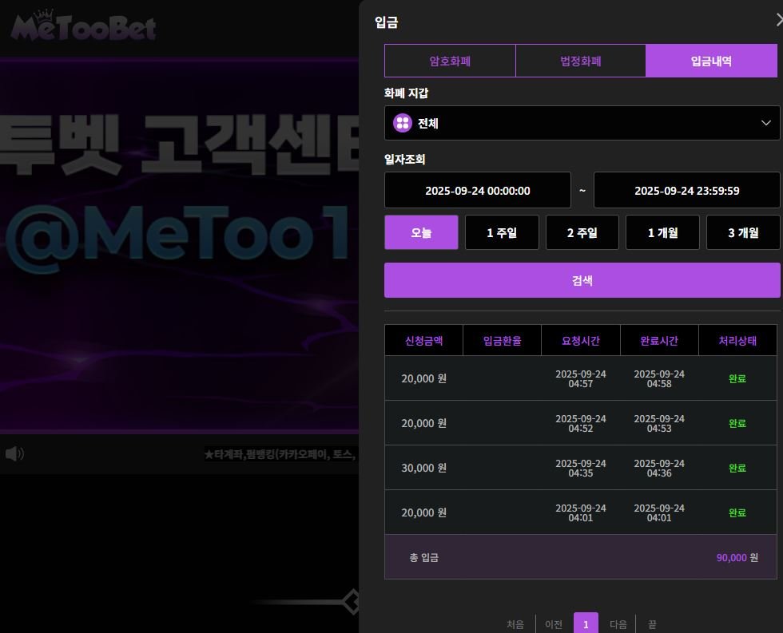Click the end date field 23:59:59
The width and height of the screenshot is (783, 633).
click(686, 190)
